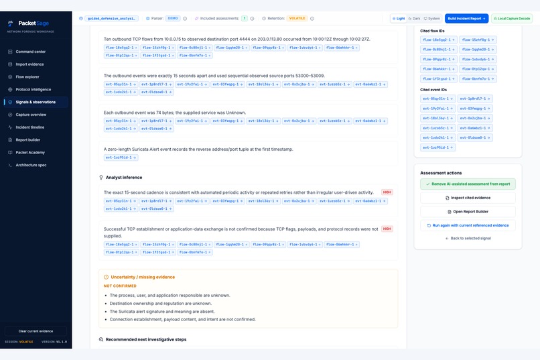Open evt-1uz95id-1 in Cited event IDs panel
Screen dimensions: 540x360
(437, 147)
